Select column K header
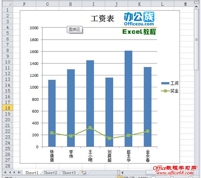This screenshot has height=178, width=201. [x=139, y=4]
